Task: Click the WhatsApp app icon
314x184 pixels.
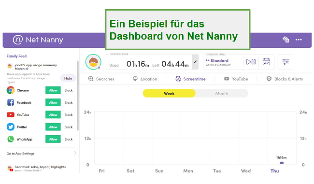Action: pos(11,139)
